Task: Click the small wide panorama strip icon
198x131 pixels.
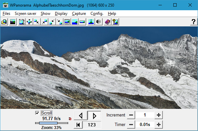Action: click(82, 22)
